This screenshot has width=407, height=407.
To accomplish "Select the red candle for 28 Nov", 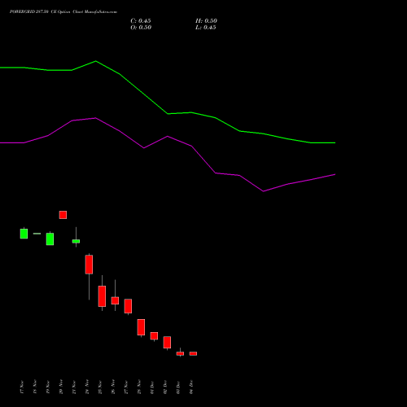I will pos(141,327).
